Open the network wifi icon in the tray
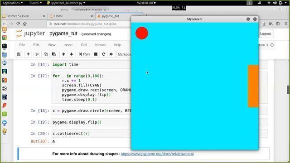Screen dimensions: 290x163 (x=269, y=3)
